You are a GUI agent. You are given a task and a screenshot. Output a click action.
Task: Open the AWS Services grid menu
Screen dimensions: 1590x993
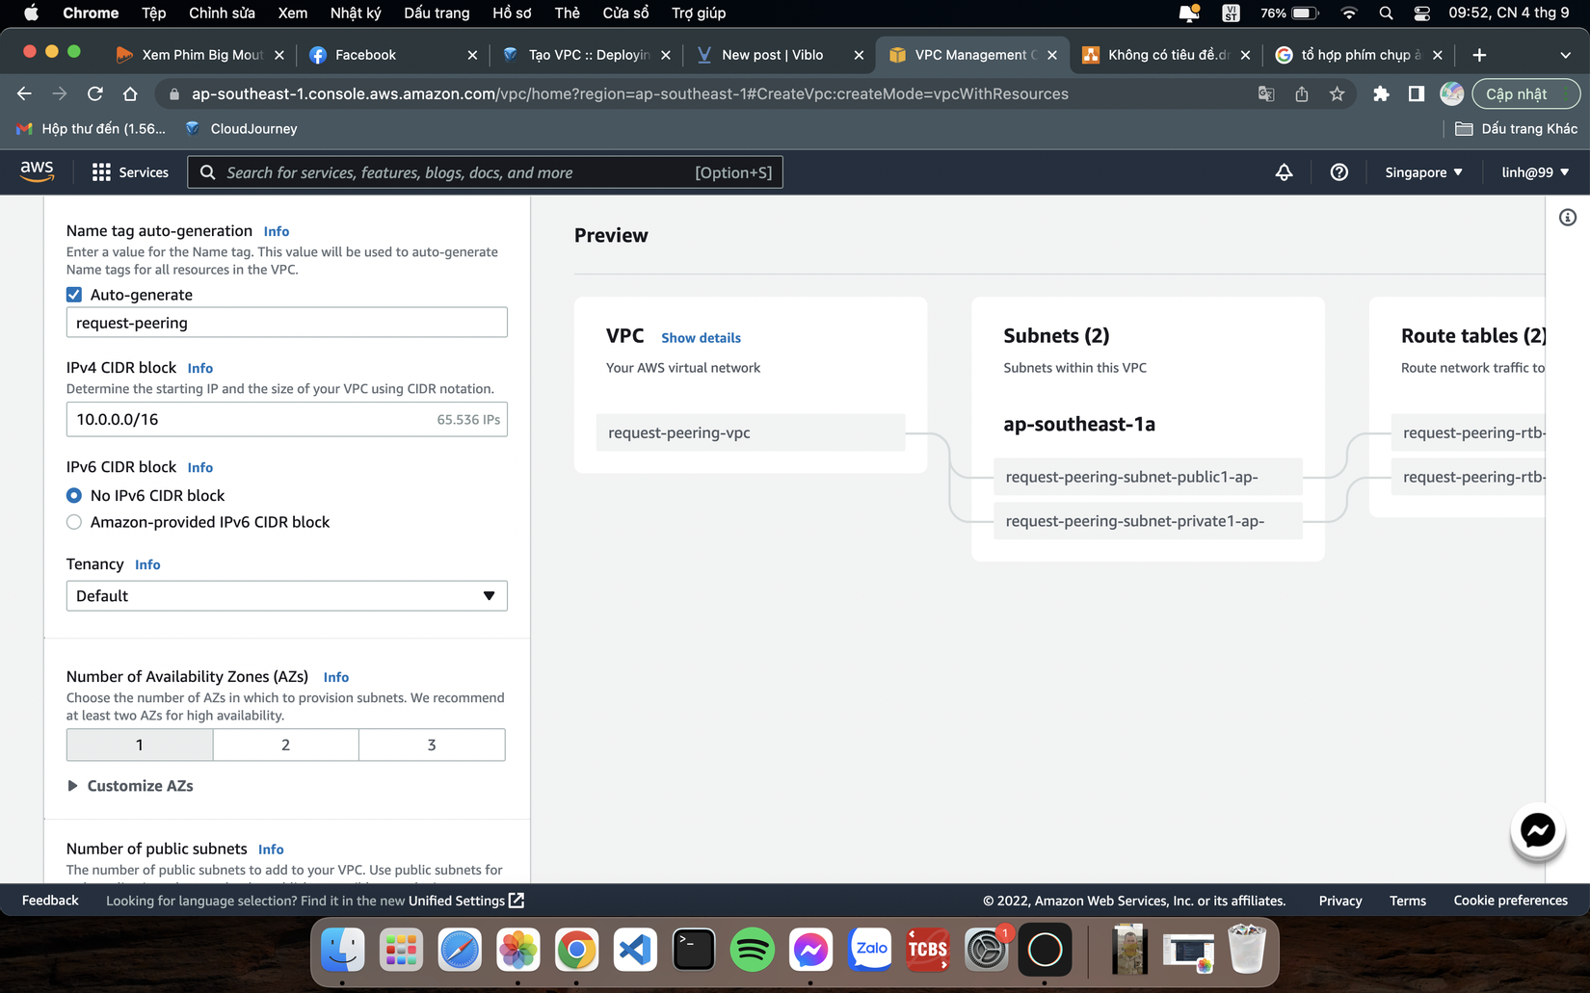(x=130, y=172)
